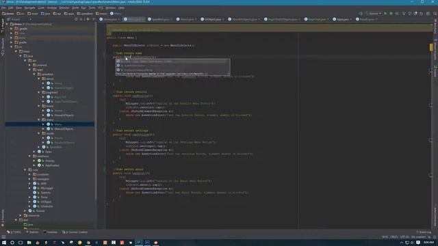Choose first suggestion in autocomplete popup
The image size is (438, 246).
(173, 61)
